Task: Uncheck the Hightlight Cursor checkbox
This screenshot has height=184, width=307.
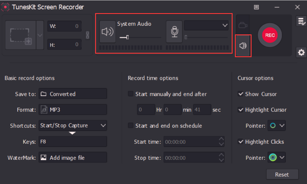Action: (x=240, y=110)
